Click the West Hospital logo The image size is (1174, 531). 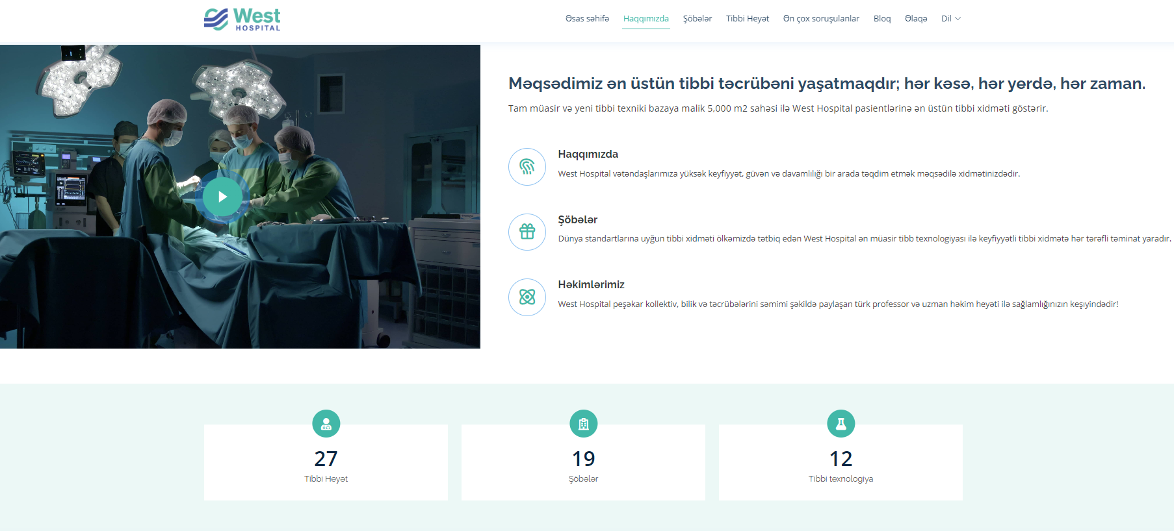pos(242,19)
